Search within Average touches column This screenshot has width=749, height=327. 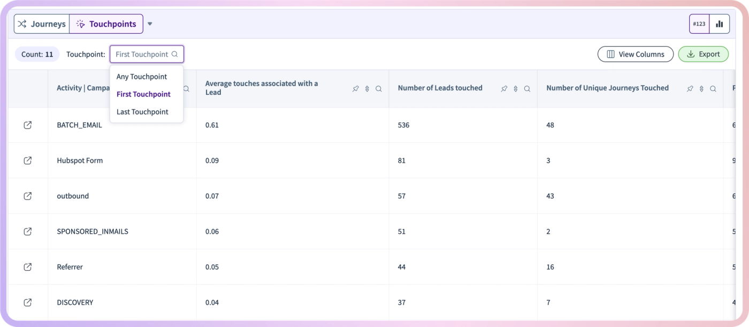379,89
